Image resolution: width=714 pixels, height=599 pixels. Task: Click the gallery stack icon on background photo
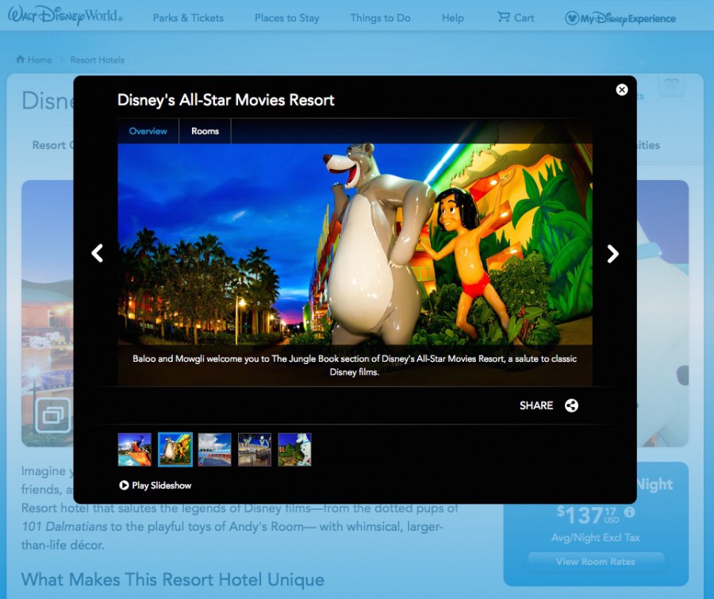(53, 415)
